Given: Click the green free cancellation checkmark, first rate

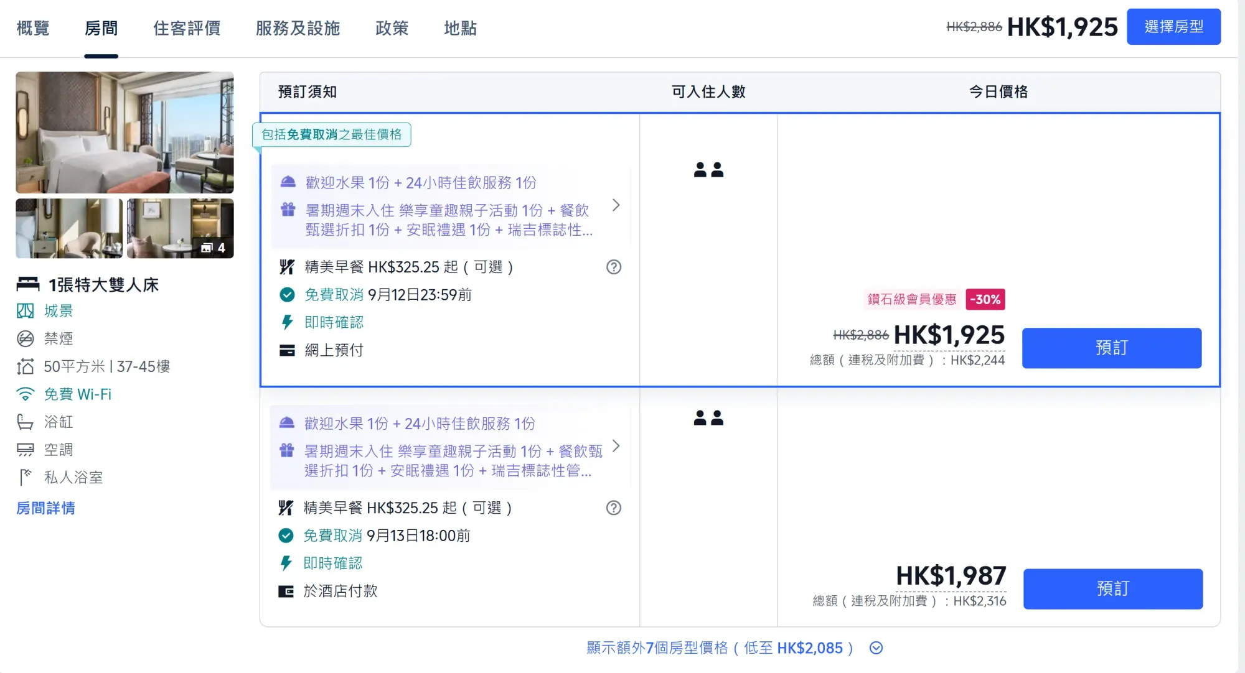Looking at the screenshot, I should click(x=287, y=295).
